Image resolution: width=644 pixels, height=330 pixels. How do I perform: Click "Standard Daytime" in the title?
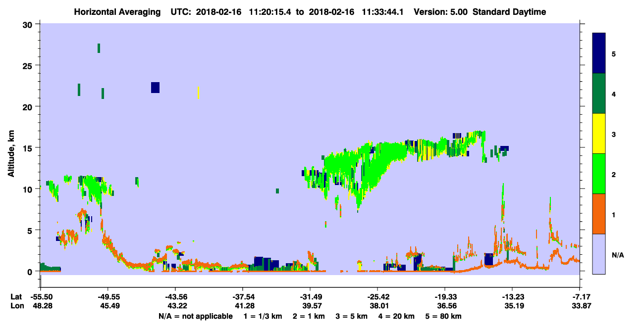pos(509,12)
